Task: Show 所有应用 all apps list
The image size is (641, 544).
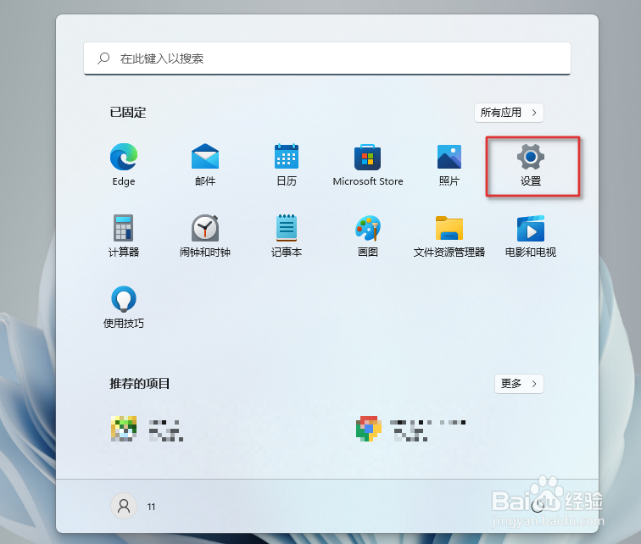Action: tap(509, 113)
